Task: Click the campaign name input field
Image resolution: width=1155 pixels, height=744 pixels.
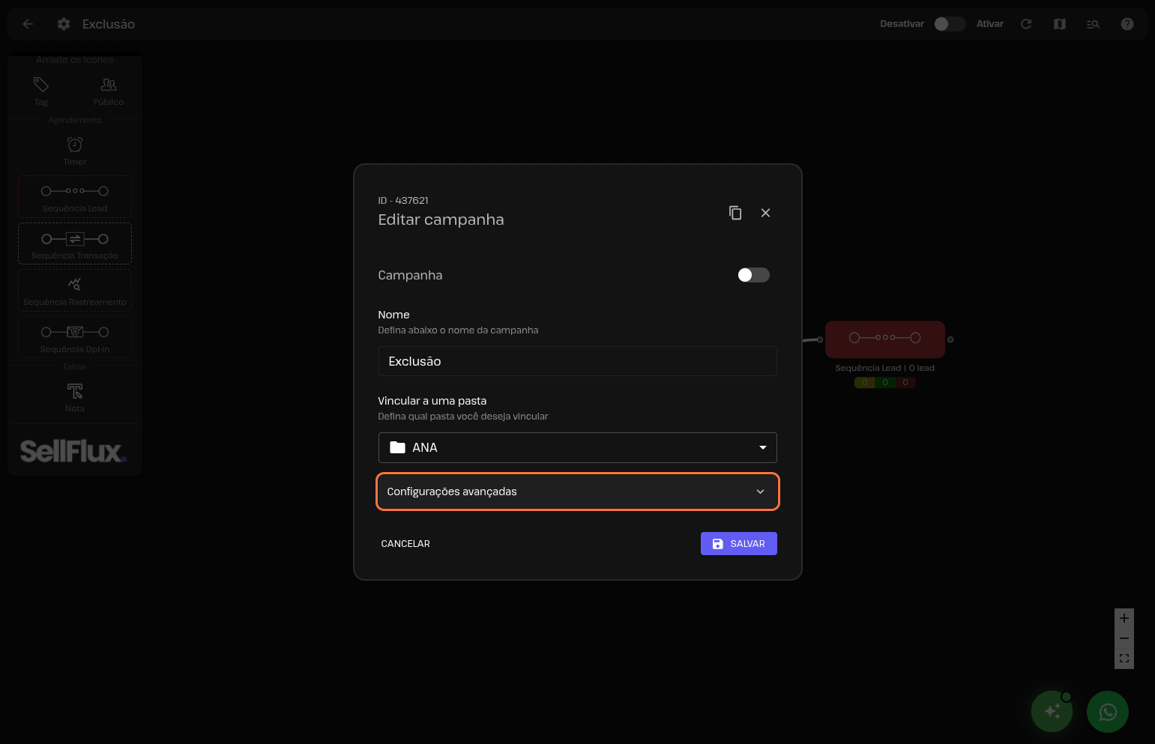Action: pyautogui.click(x=577, y=361)
